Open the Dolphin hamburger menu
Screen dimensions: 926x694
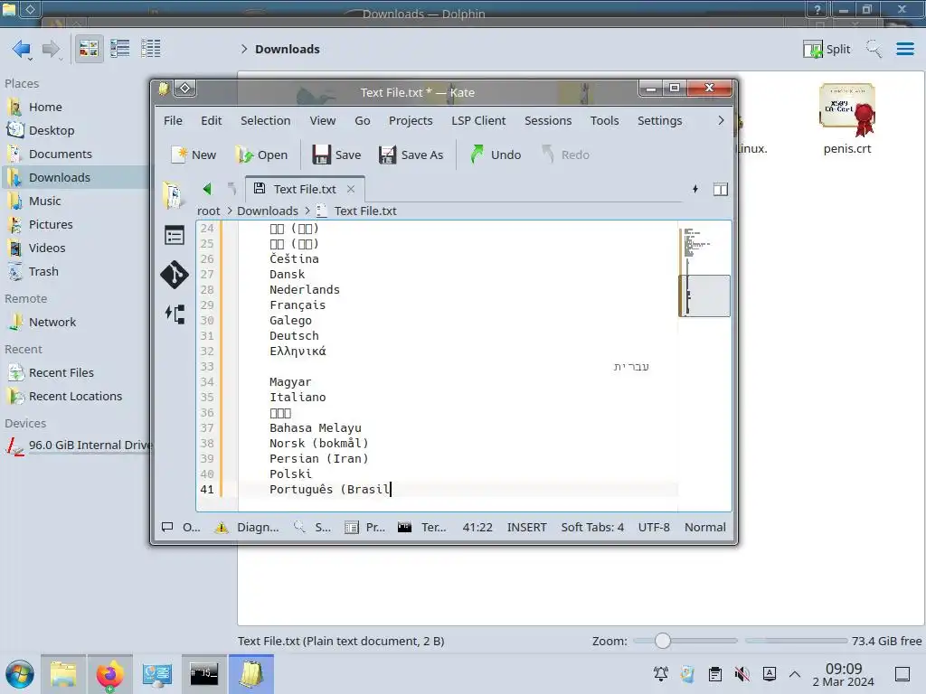(x=904, y=49)
